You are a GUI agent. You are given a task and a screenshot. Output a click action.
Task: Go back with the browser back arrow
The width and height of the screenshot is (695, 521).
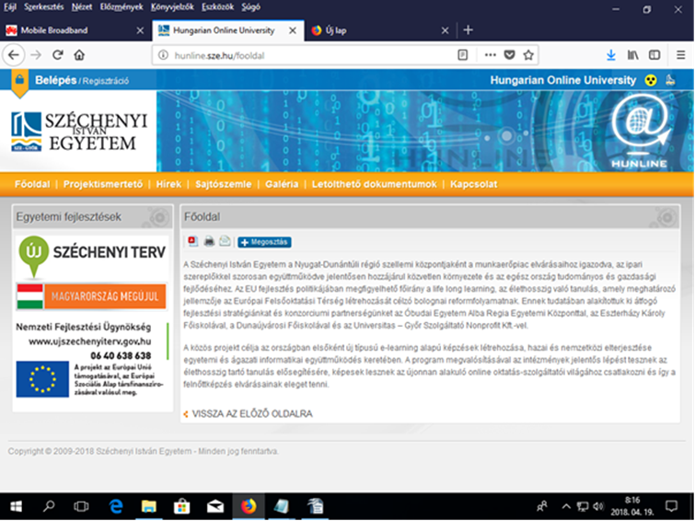13,55
